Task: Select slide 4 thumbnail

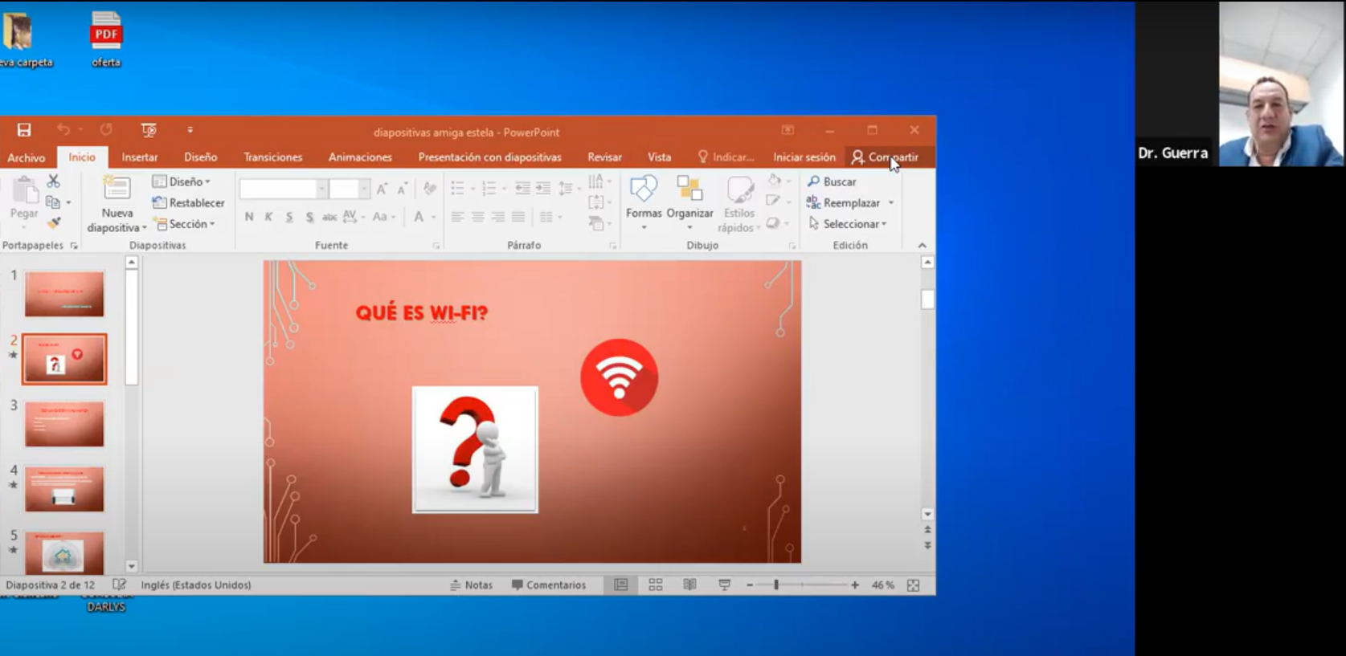Action: point(64,489)
